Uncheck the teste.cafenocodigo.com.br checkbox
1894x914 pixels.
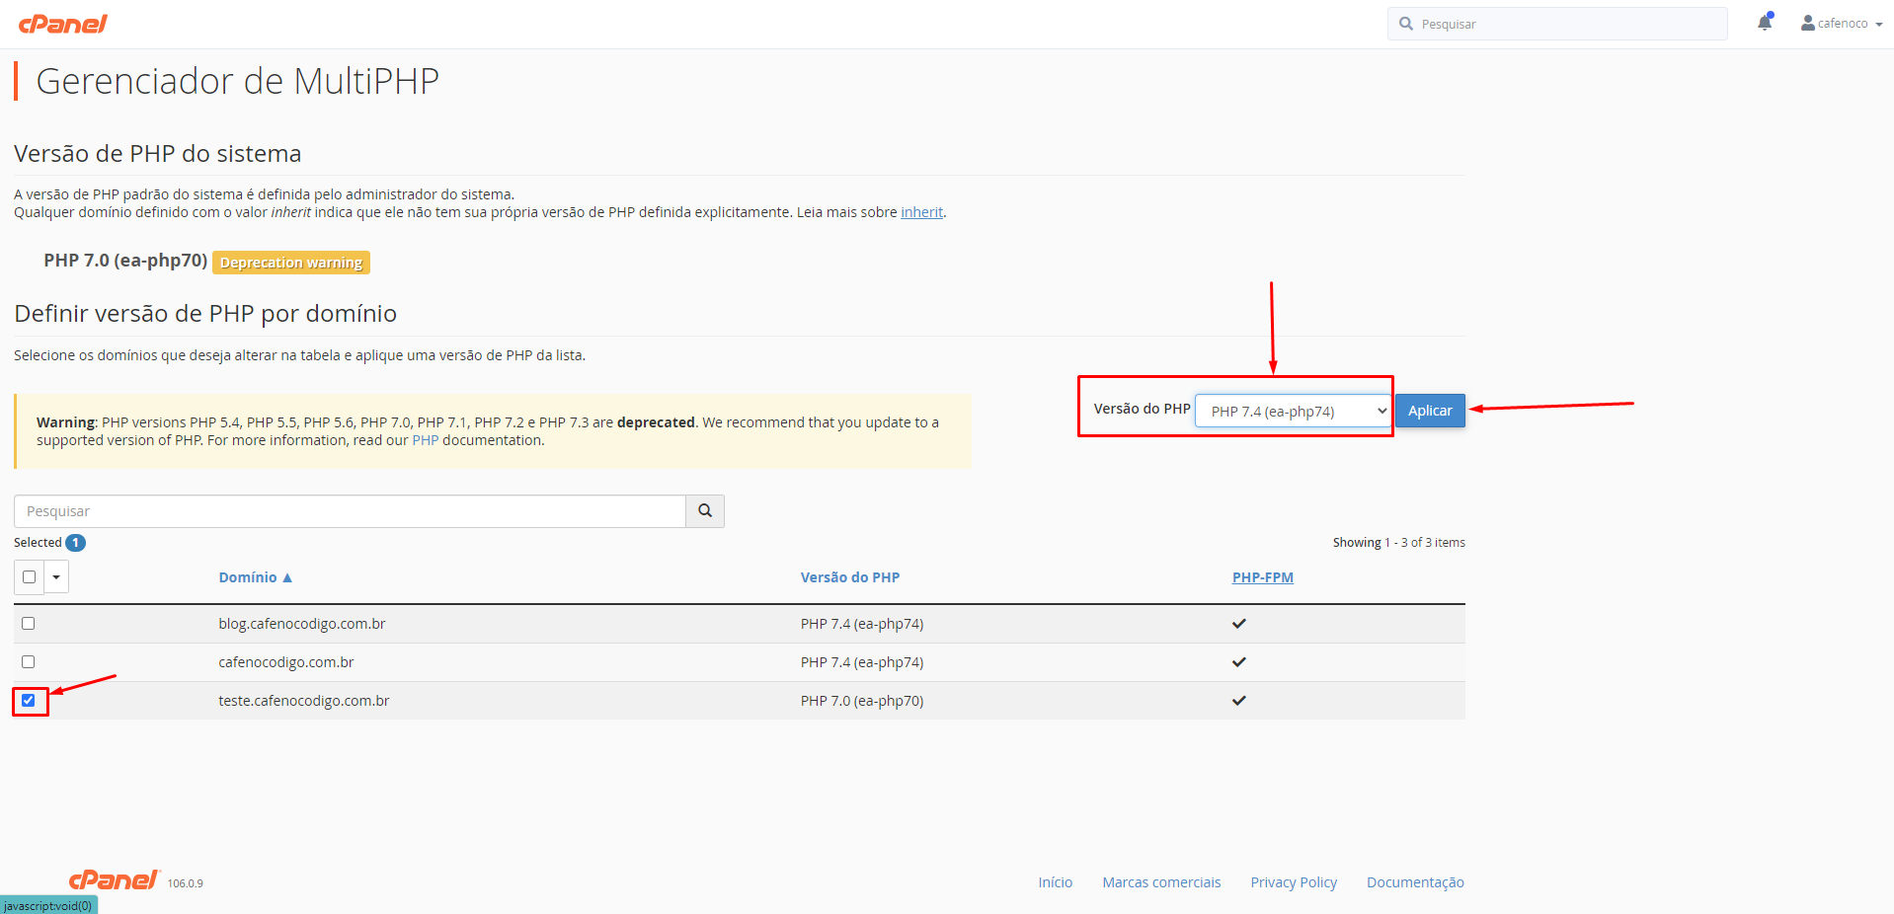(x=28, y=701)
